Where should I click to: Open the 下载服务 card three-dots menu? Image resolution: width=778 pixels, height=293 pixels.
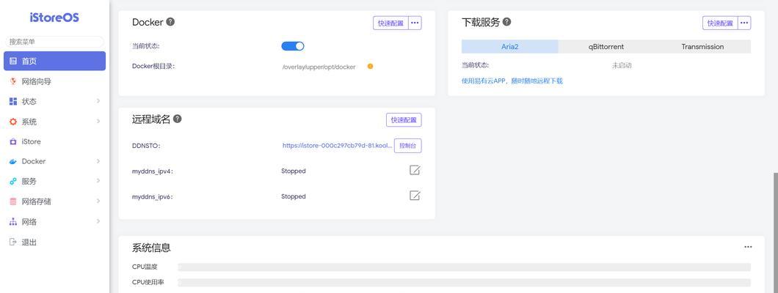744,23
